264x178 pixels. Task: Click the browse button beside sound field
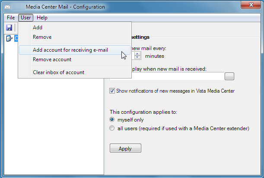click(x=229, y=76)
